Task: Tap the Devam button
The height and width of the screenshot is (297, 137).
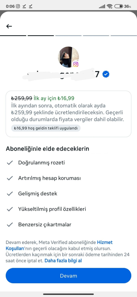Action: pos(68,276)
